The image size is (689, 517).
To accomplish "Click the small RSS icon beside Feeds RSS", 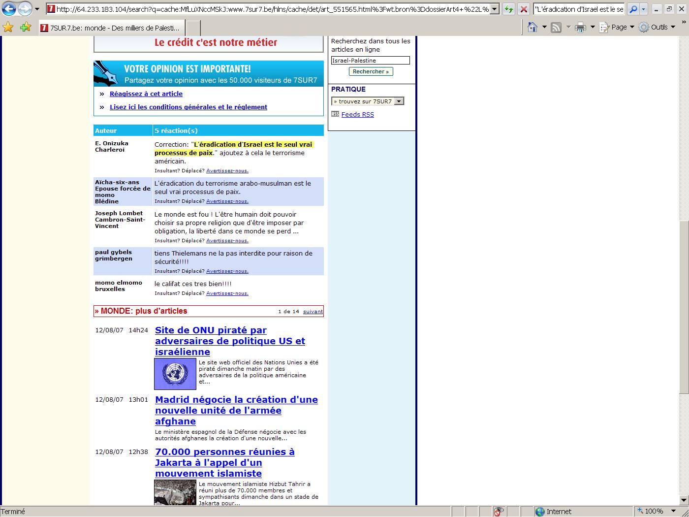I will click(335, 114).
